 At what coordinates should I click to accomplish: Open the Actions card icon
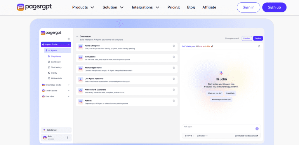point(81,102)
